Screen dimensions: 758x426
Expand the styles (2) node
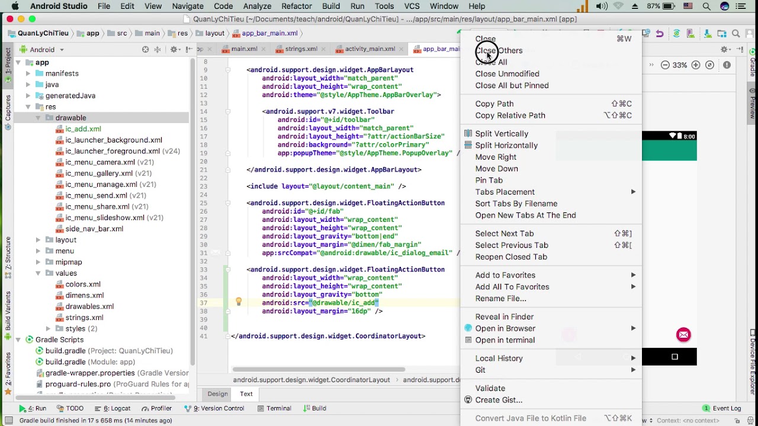(x=48, y=328)
